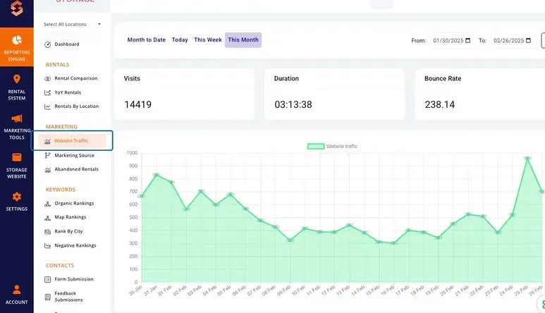Screen dimensions: 545x313
Task: Open YoY Rentals report
Action: 68,92
